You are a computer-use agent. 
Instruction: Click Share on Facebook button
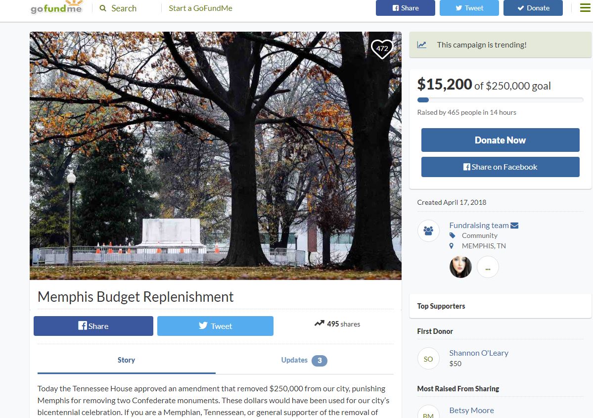click(501, 167)
